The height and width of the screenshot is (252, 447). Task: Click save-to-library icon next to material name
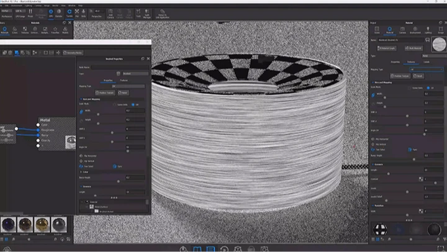pyautogui.click(x=427, y=40)
